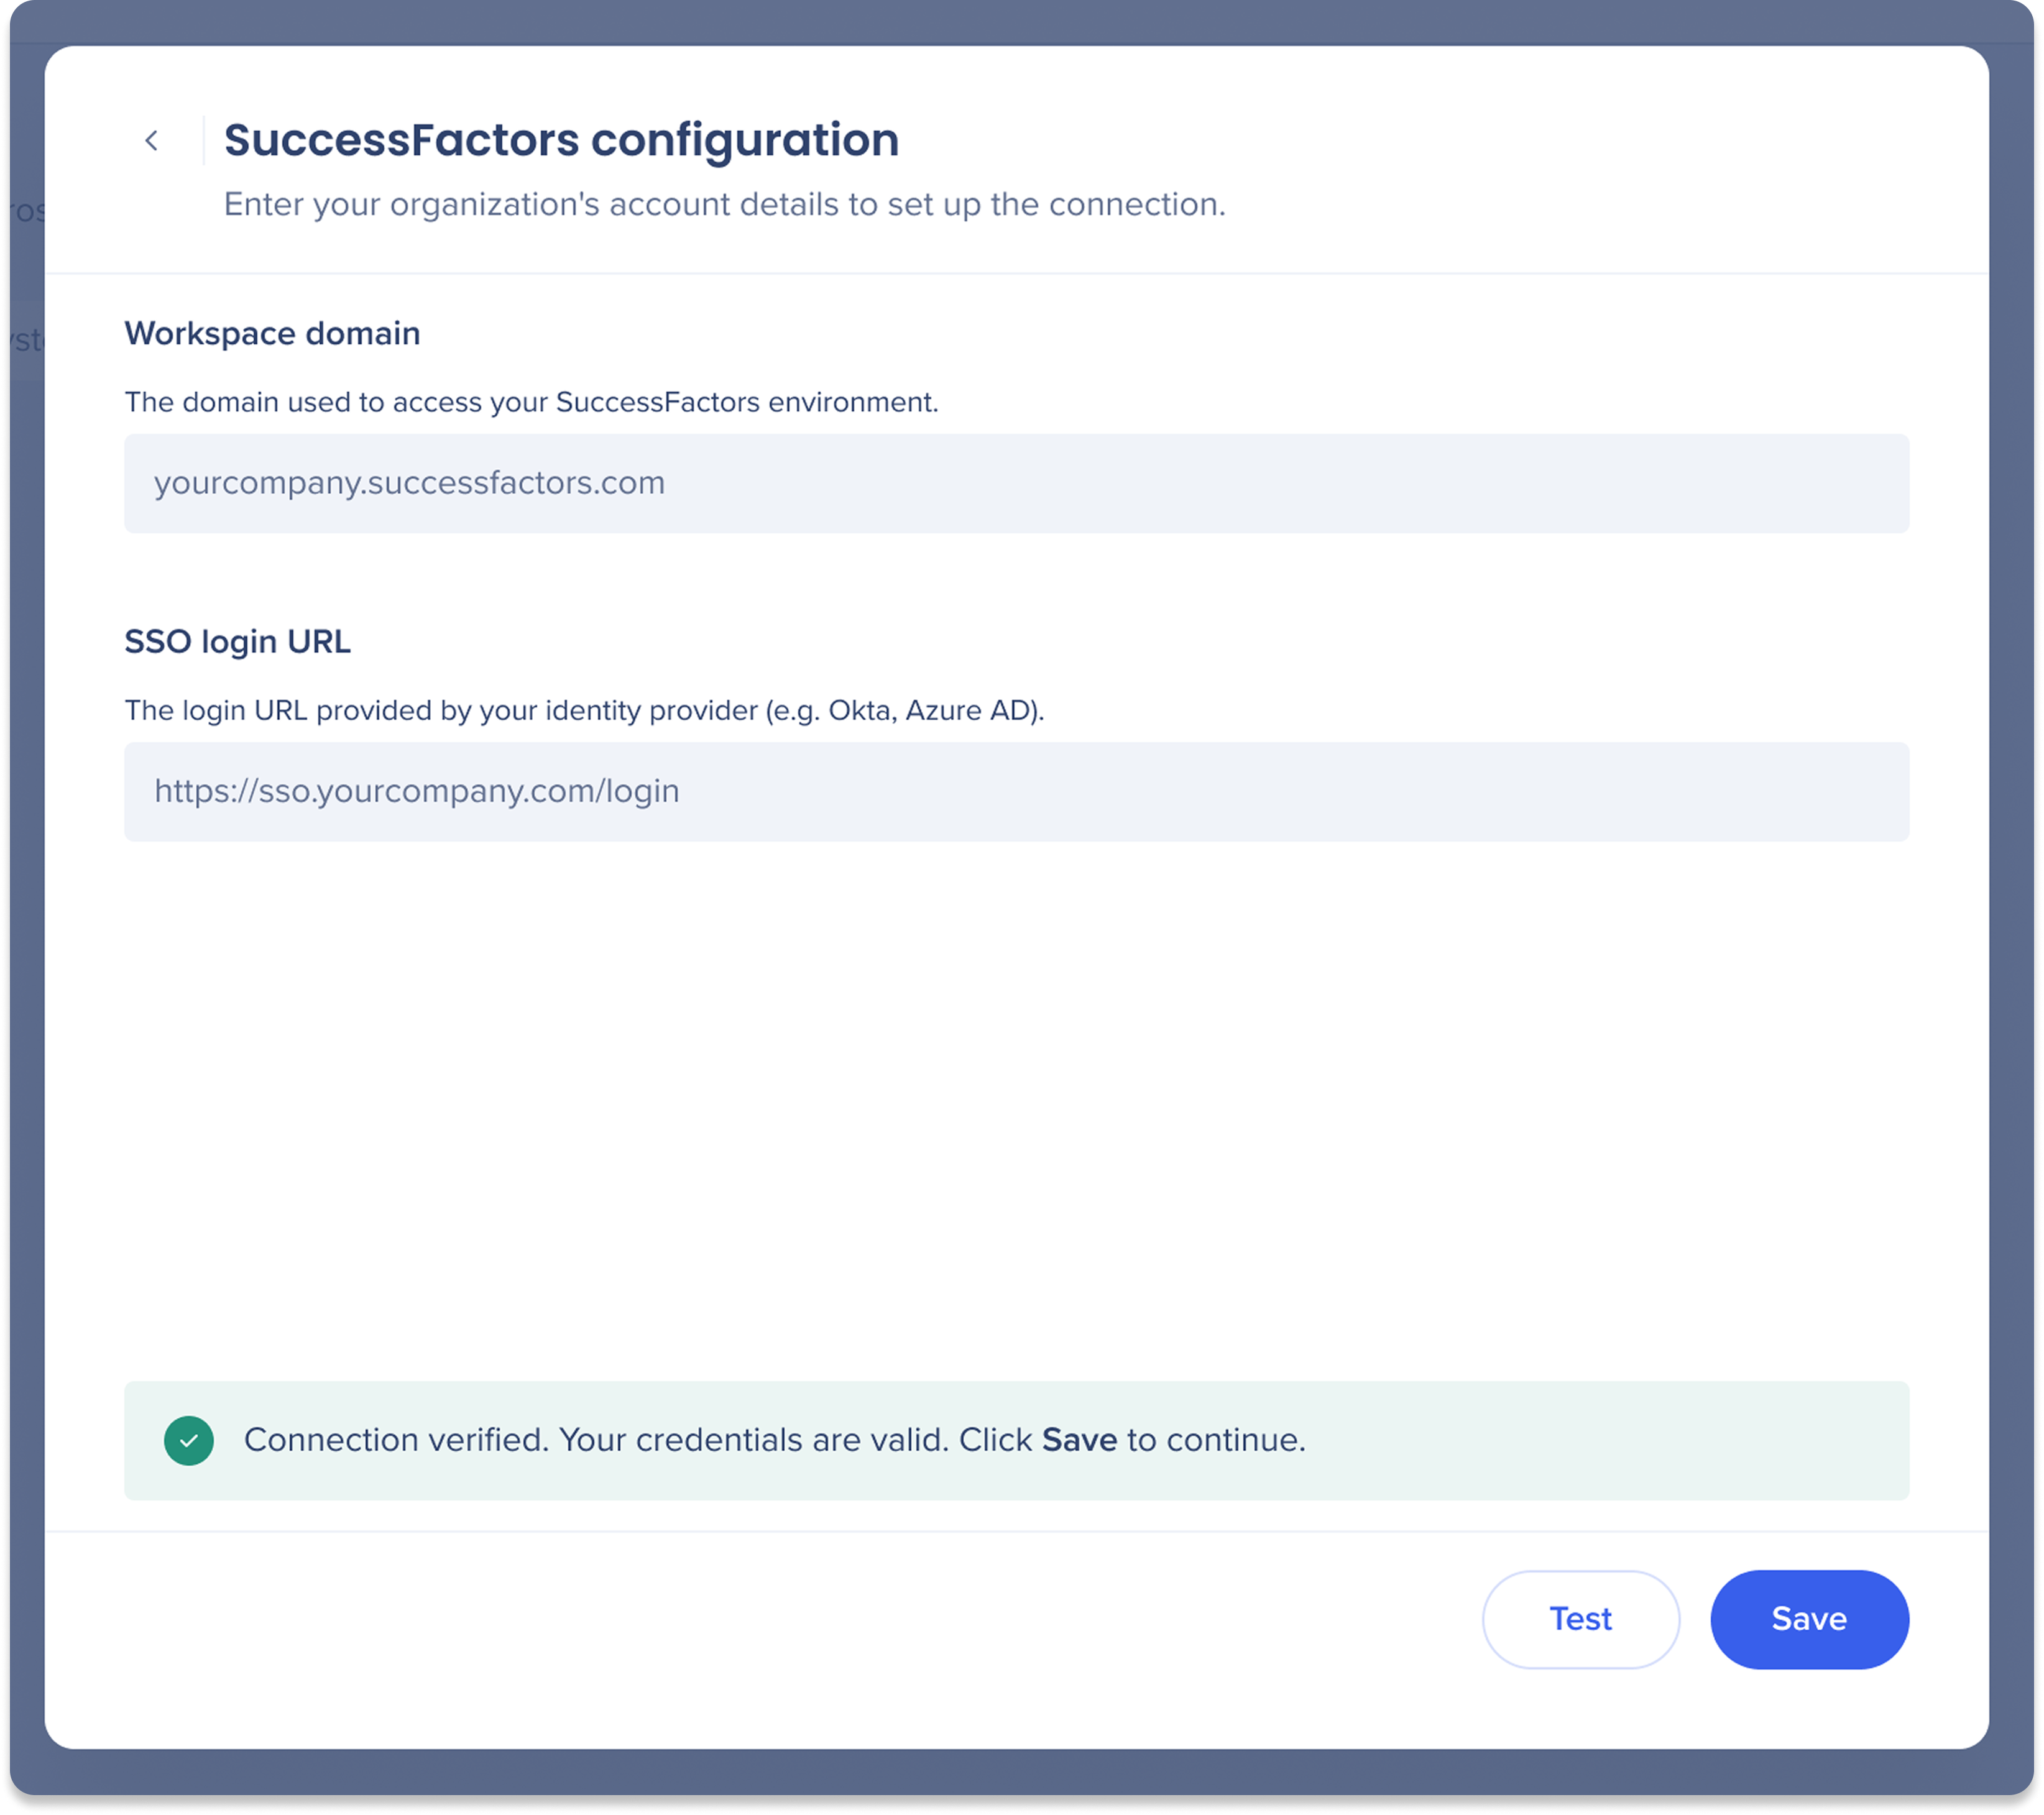Click the green success notification bar
This screenshot has width=2044, height=1815.
coord(1016,1441)
